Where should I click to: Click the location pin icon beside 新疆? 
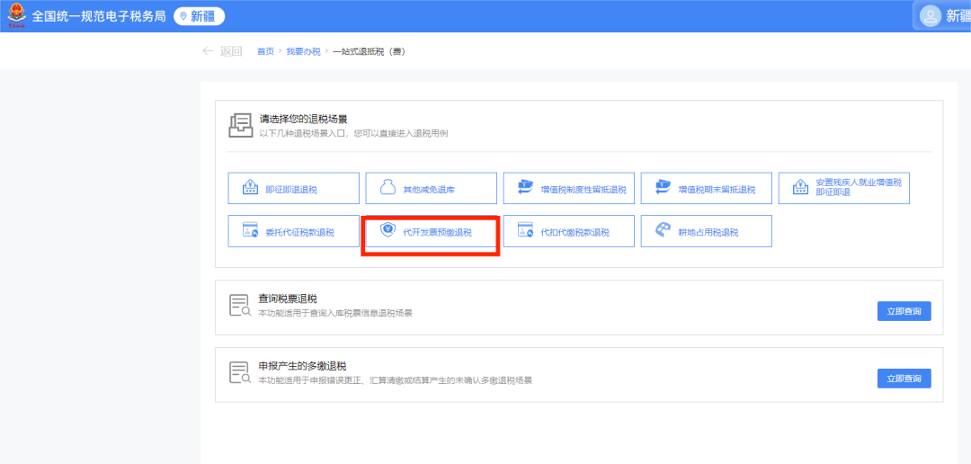click(x=183, y=17)
